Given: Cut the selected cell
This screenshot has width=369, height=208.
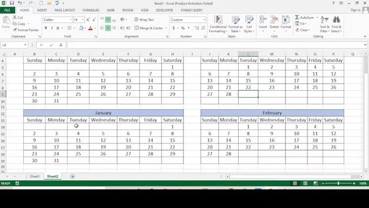Looking at the screenshot, I should pyautogui.click(x=18, y=17).
